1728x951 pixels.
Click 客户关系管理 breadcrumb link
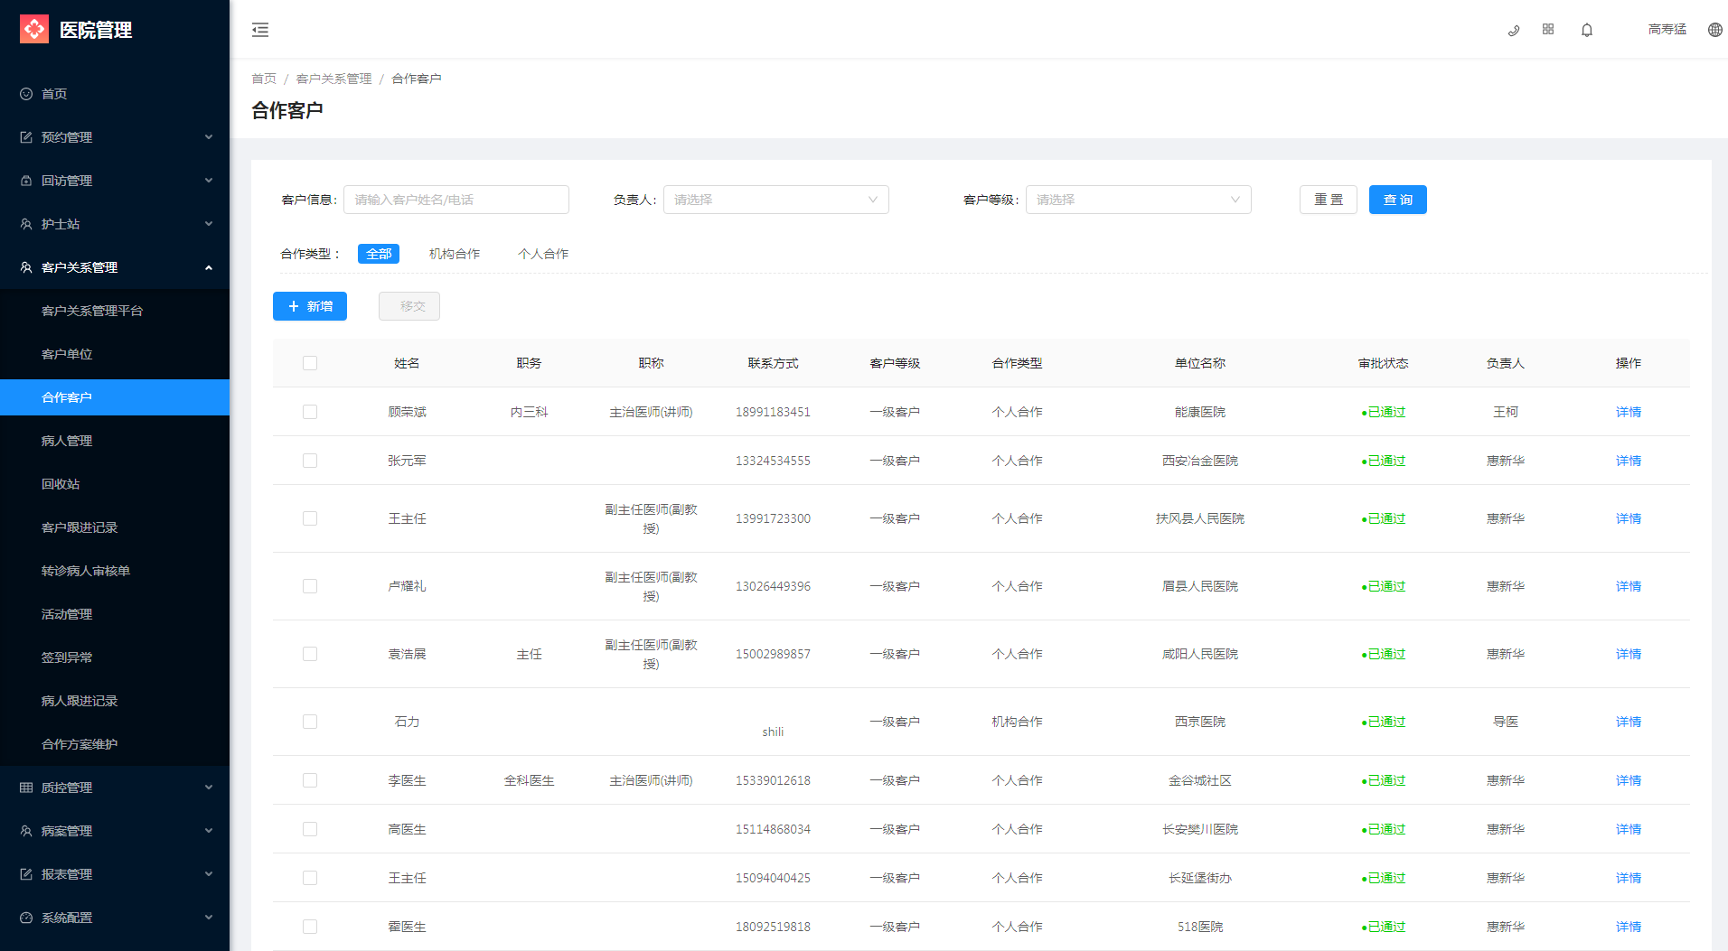point(334,79)
